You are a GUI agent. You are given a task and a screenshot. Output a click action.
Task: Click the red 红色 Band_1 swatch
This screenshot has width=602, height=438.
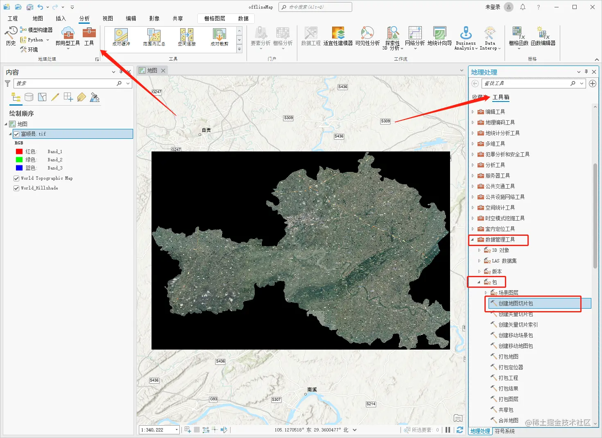point(19,151)
